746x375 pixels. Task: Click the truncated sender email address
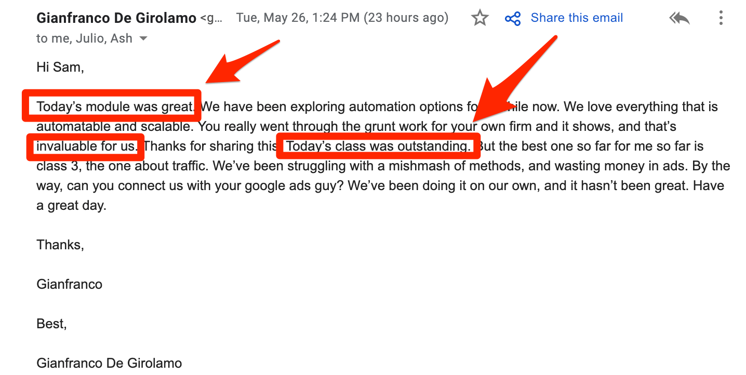pyautogui.click(x=211, y=19)
